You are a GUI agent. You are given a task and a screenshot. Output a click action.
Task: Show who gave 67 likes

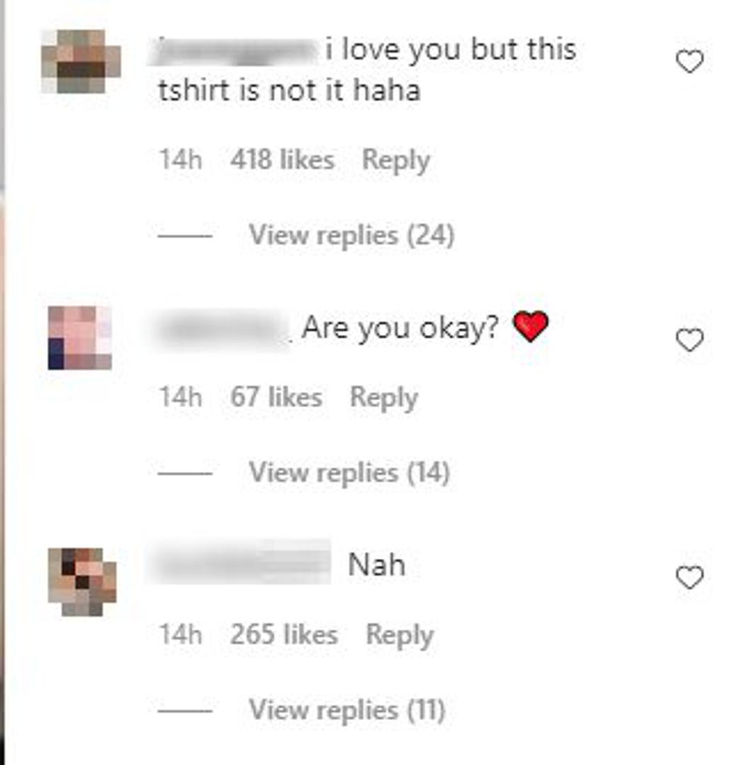(276, 397)
